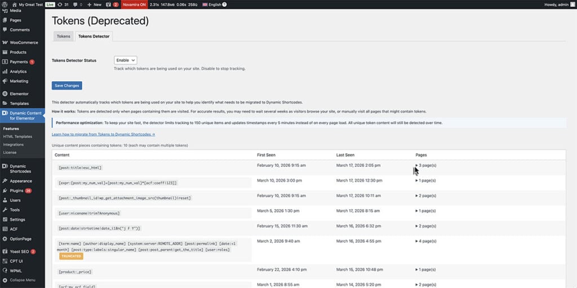Open the Tokens Detector Status dropdown
The height and width of the screenshot is (288, 577).
[125, 60]
